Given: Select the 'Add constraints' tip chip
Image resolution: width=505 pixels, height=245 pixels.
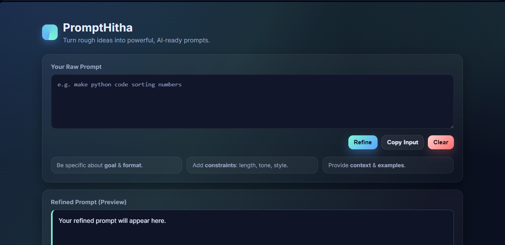Looking at the screenshot, I should pos(252,165).
